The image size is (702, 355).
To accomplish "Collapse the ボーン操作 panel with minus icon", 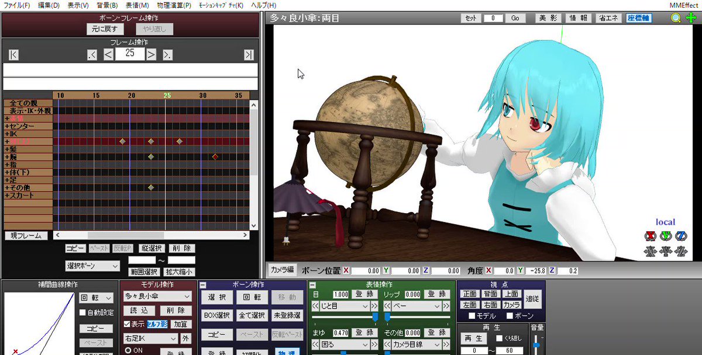I will 203,285.
